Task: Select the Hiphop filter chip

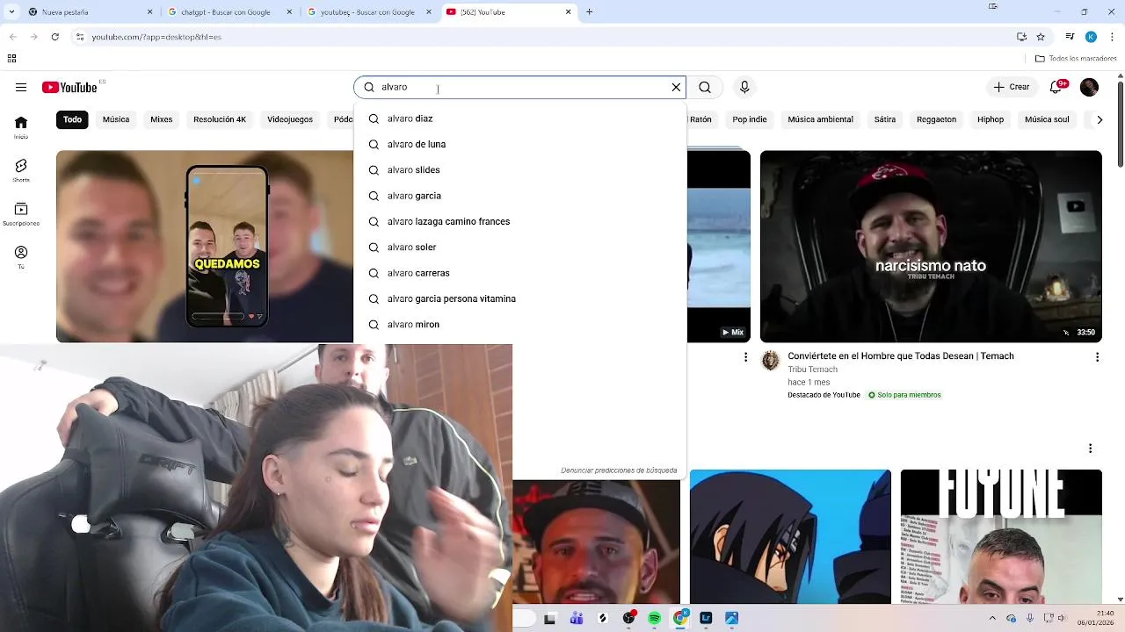Action: coord(991,119)
